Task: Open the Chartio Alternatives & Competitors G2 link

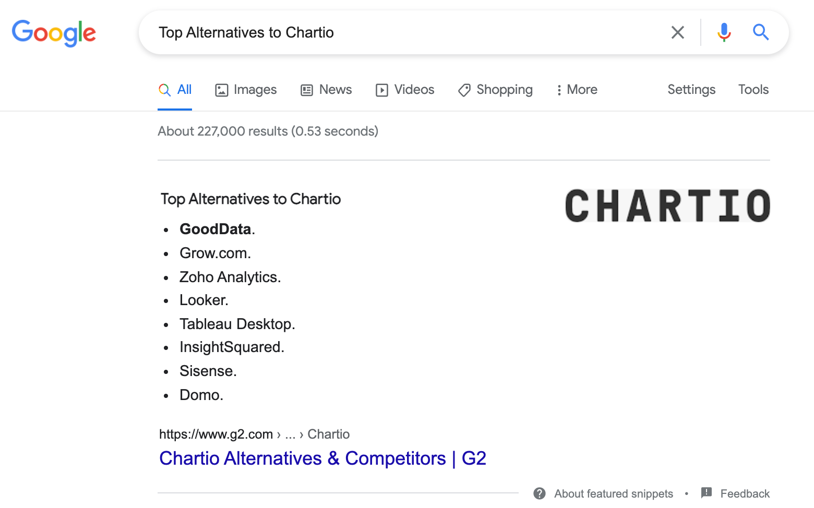Action: (322, 458)
